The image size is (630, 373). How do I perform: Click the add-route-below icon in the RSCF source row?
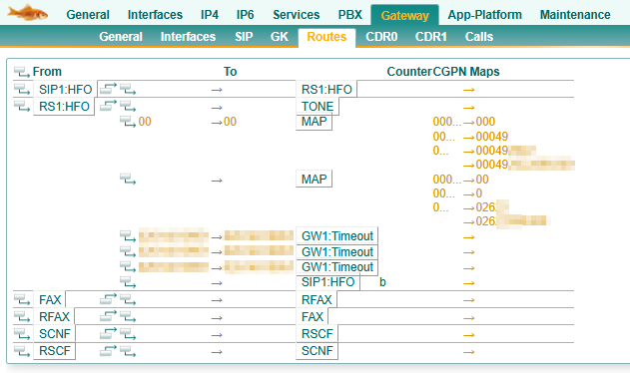108,351
